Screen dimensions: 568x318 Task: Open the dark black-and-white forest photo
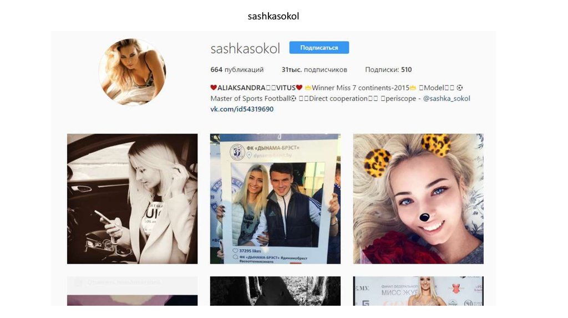[275, 291]
